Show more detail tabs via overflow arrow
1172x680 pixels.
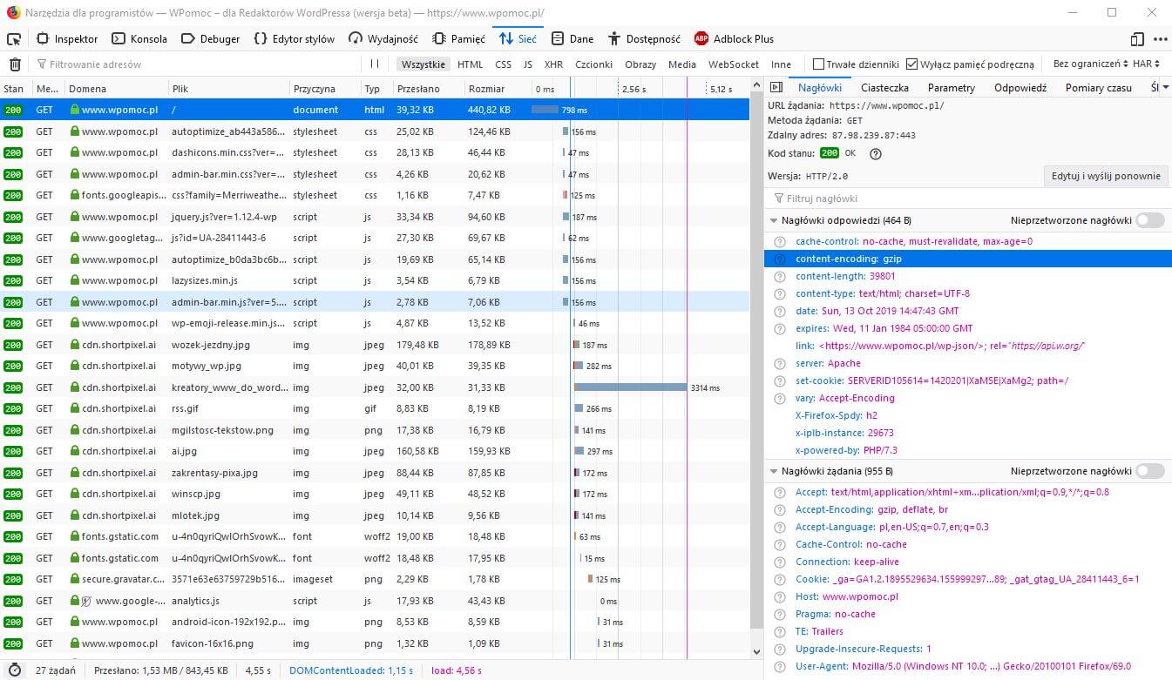1165,88
